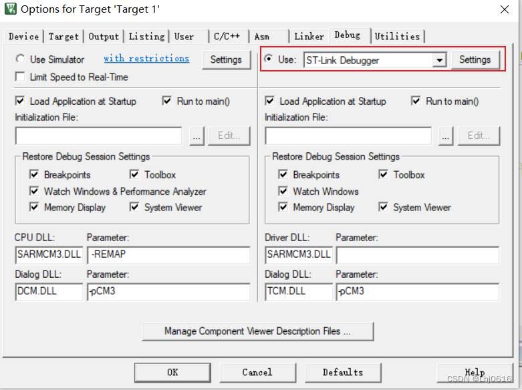This screenshot has height=390, width=522.
Task: Toggle debugger Run to main() checkbox
Action: [416, 101]
